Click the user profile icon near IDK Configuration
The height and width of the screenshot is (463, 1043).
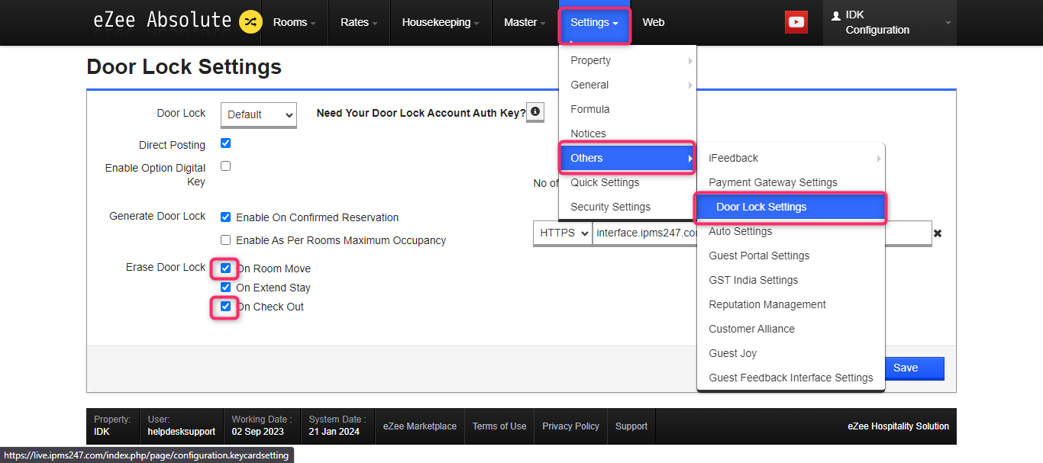pos(835,15)
